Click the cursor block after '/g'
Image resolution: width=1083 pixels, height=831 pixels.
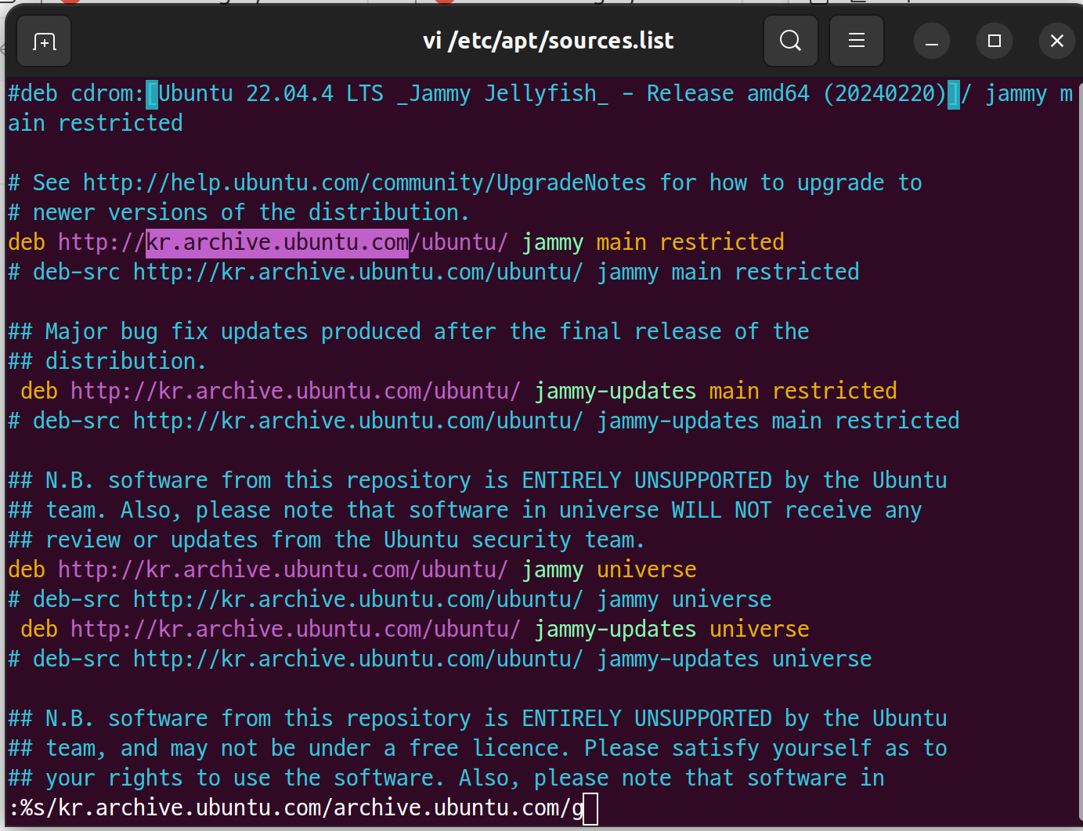pyautogui.click(x=590, y=808)
